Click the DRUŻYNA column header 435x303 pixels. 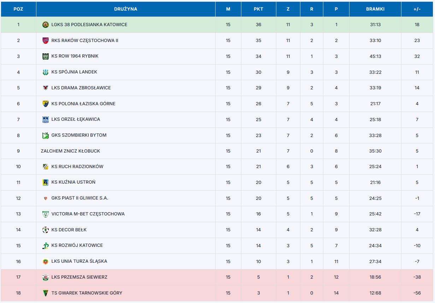[125, 9]
